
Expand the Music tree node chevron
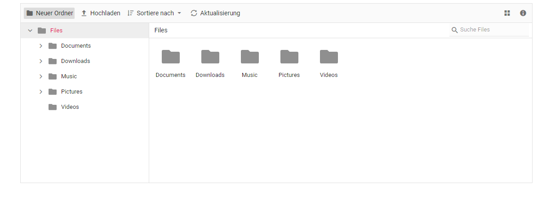tap(41, 76)
